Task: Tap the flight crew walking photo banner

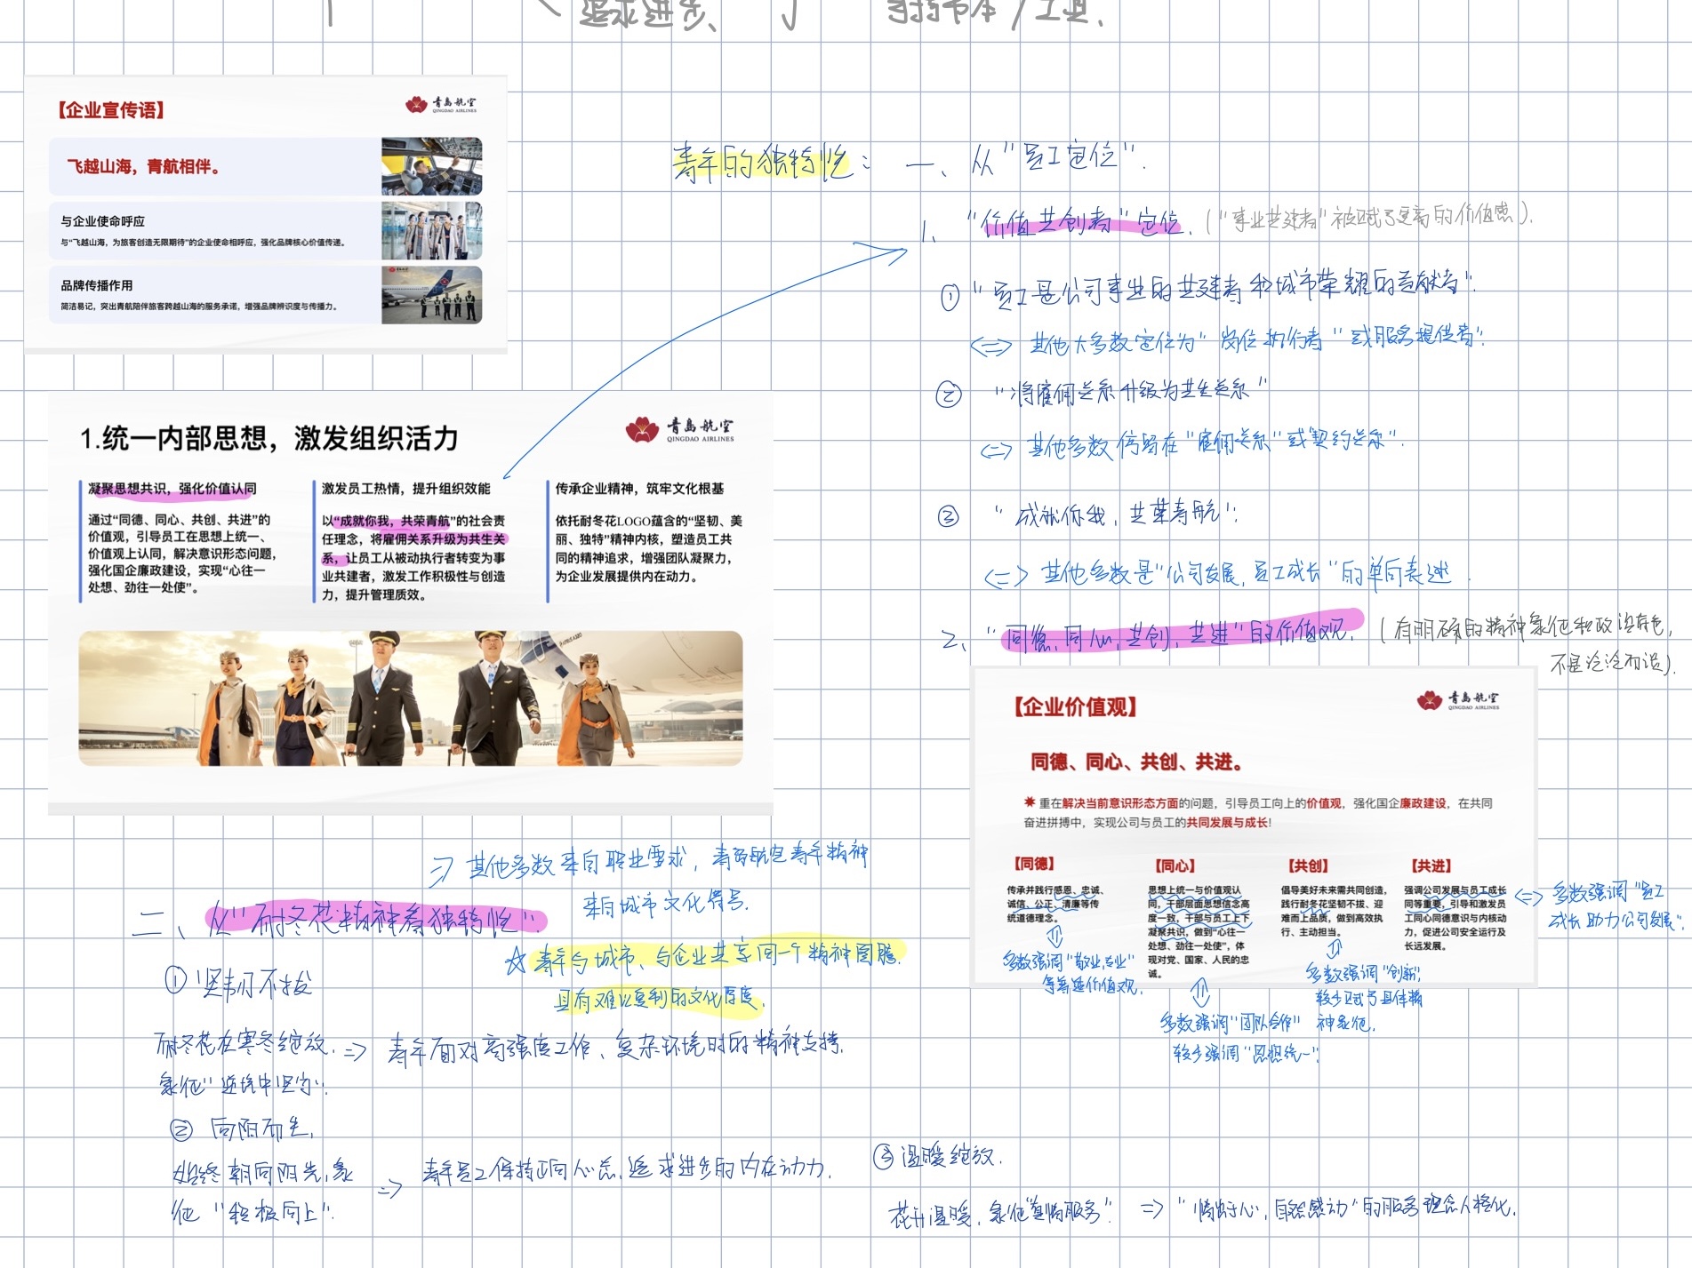Action: pyautogui.click(x=411, y=698)
